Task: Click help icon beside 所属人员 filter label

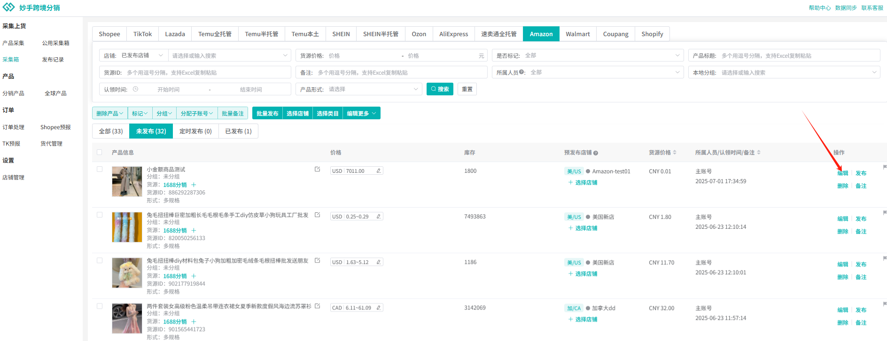Action: (x=522, y=72)
